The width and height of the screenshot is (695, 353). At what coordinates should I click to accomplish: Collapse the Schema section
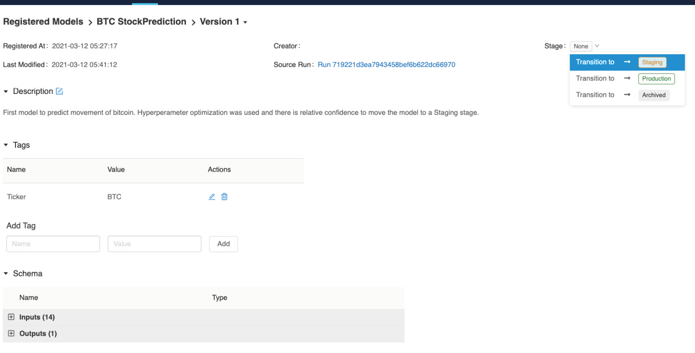point(6,273)
